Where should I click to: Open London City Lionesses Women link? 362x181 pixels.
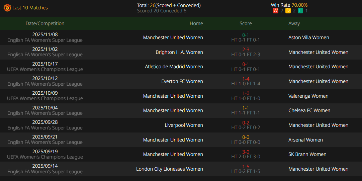[169, 169]
